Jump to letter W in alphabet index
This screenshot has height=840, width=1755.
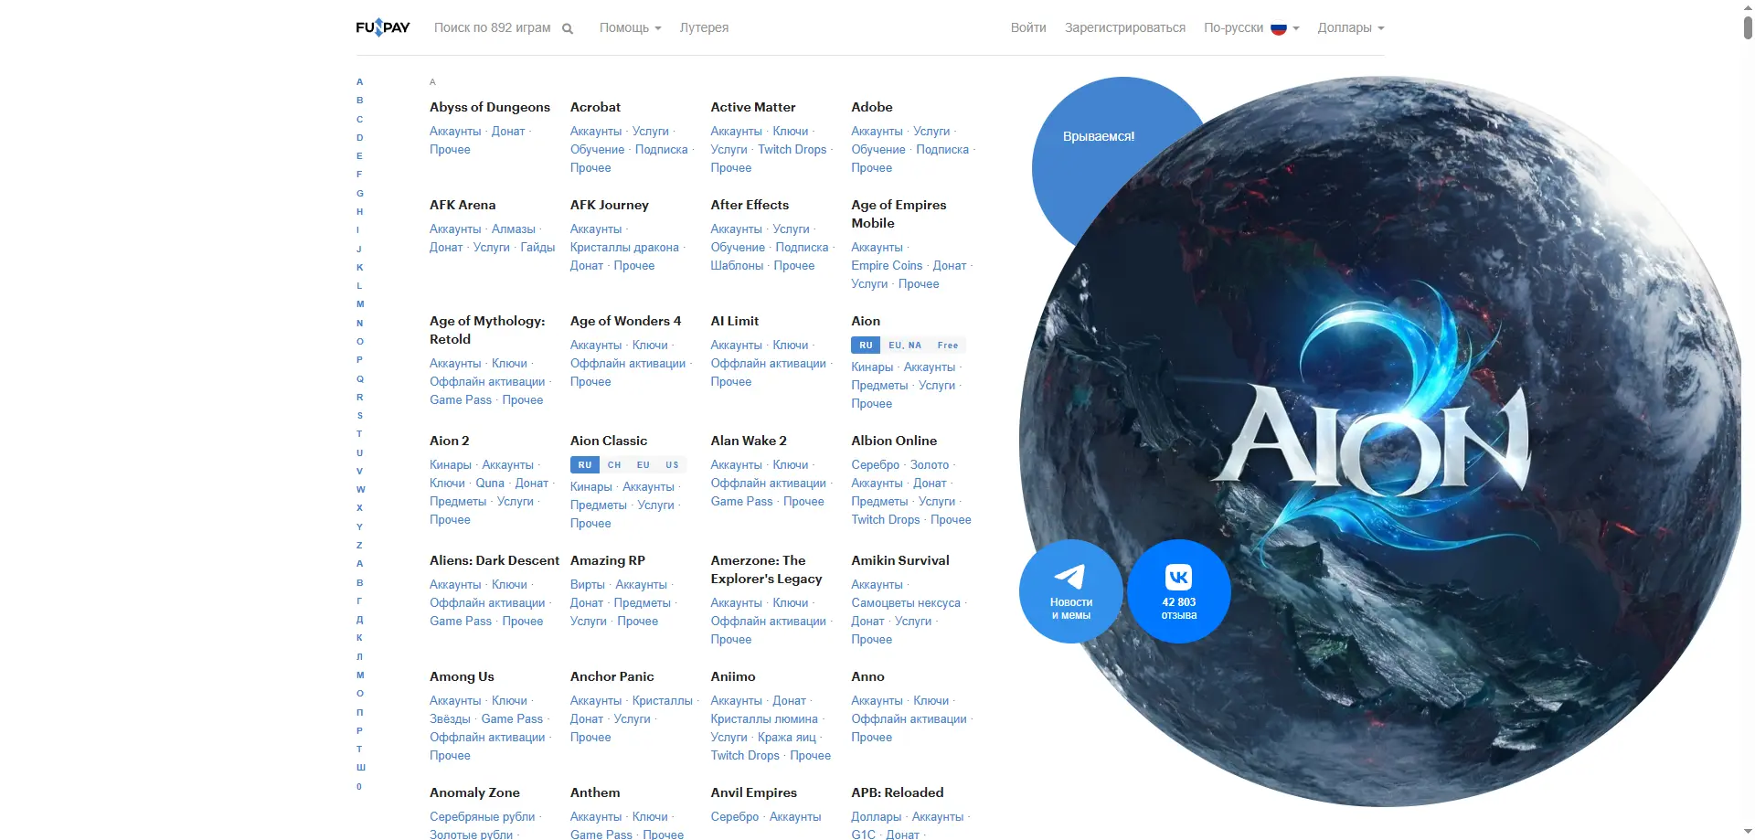tap(360, 489)
